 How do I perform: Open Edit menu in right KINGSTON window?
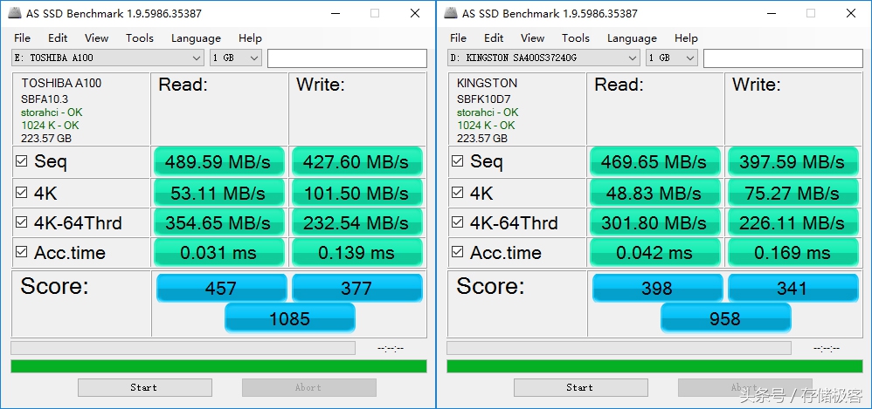tap(494, 37)
